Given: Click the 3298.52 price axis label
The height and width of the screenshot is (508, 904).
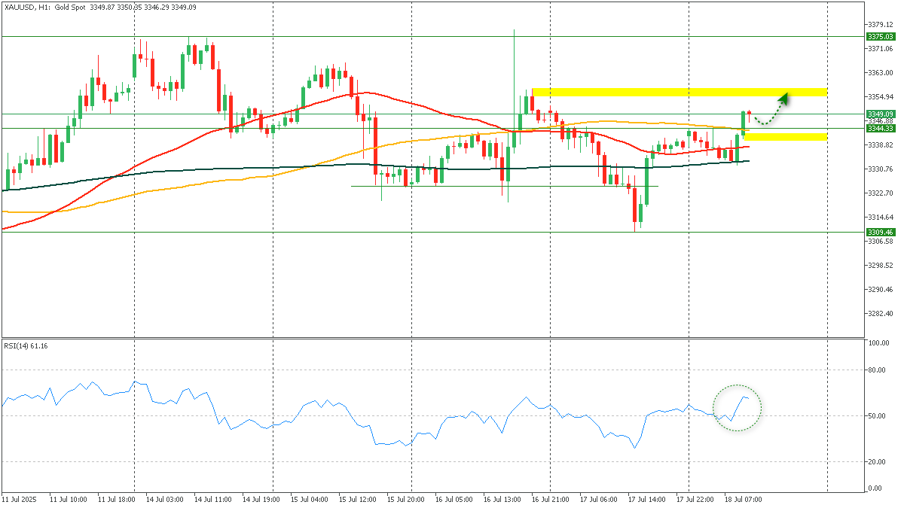Looking at the screenshot, I should [881, 265].
